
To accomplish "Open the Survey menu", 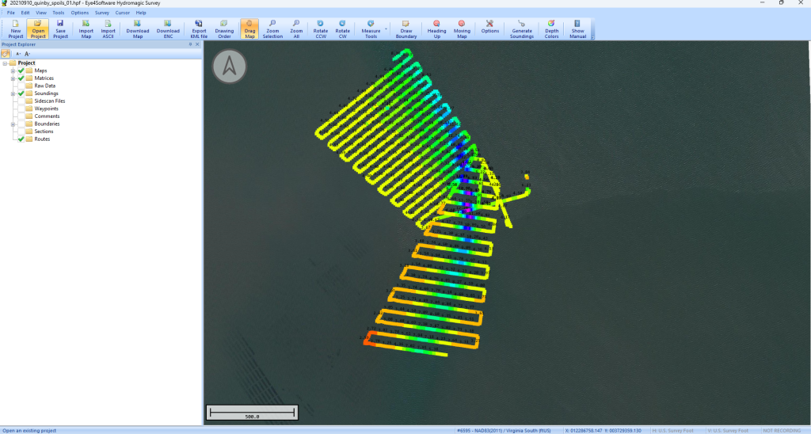I will (x=102, y=13).
